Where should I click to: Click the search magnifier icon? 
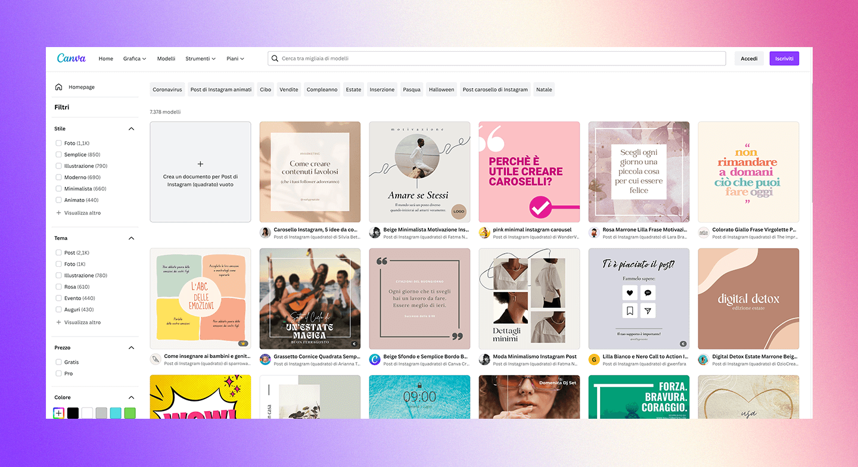(275, 58)
